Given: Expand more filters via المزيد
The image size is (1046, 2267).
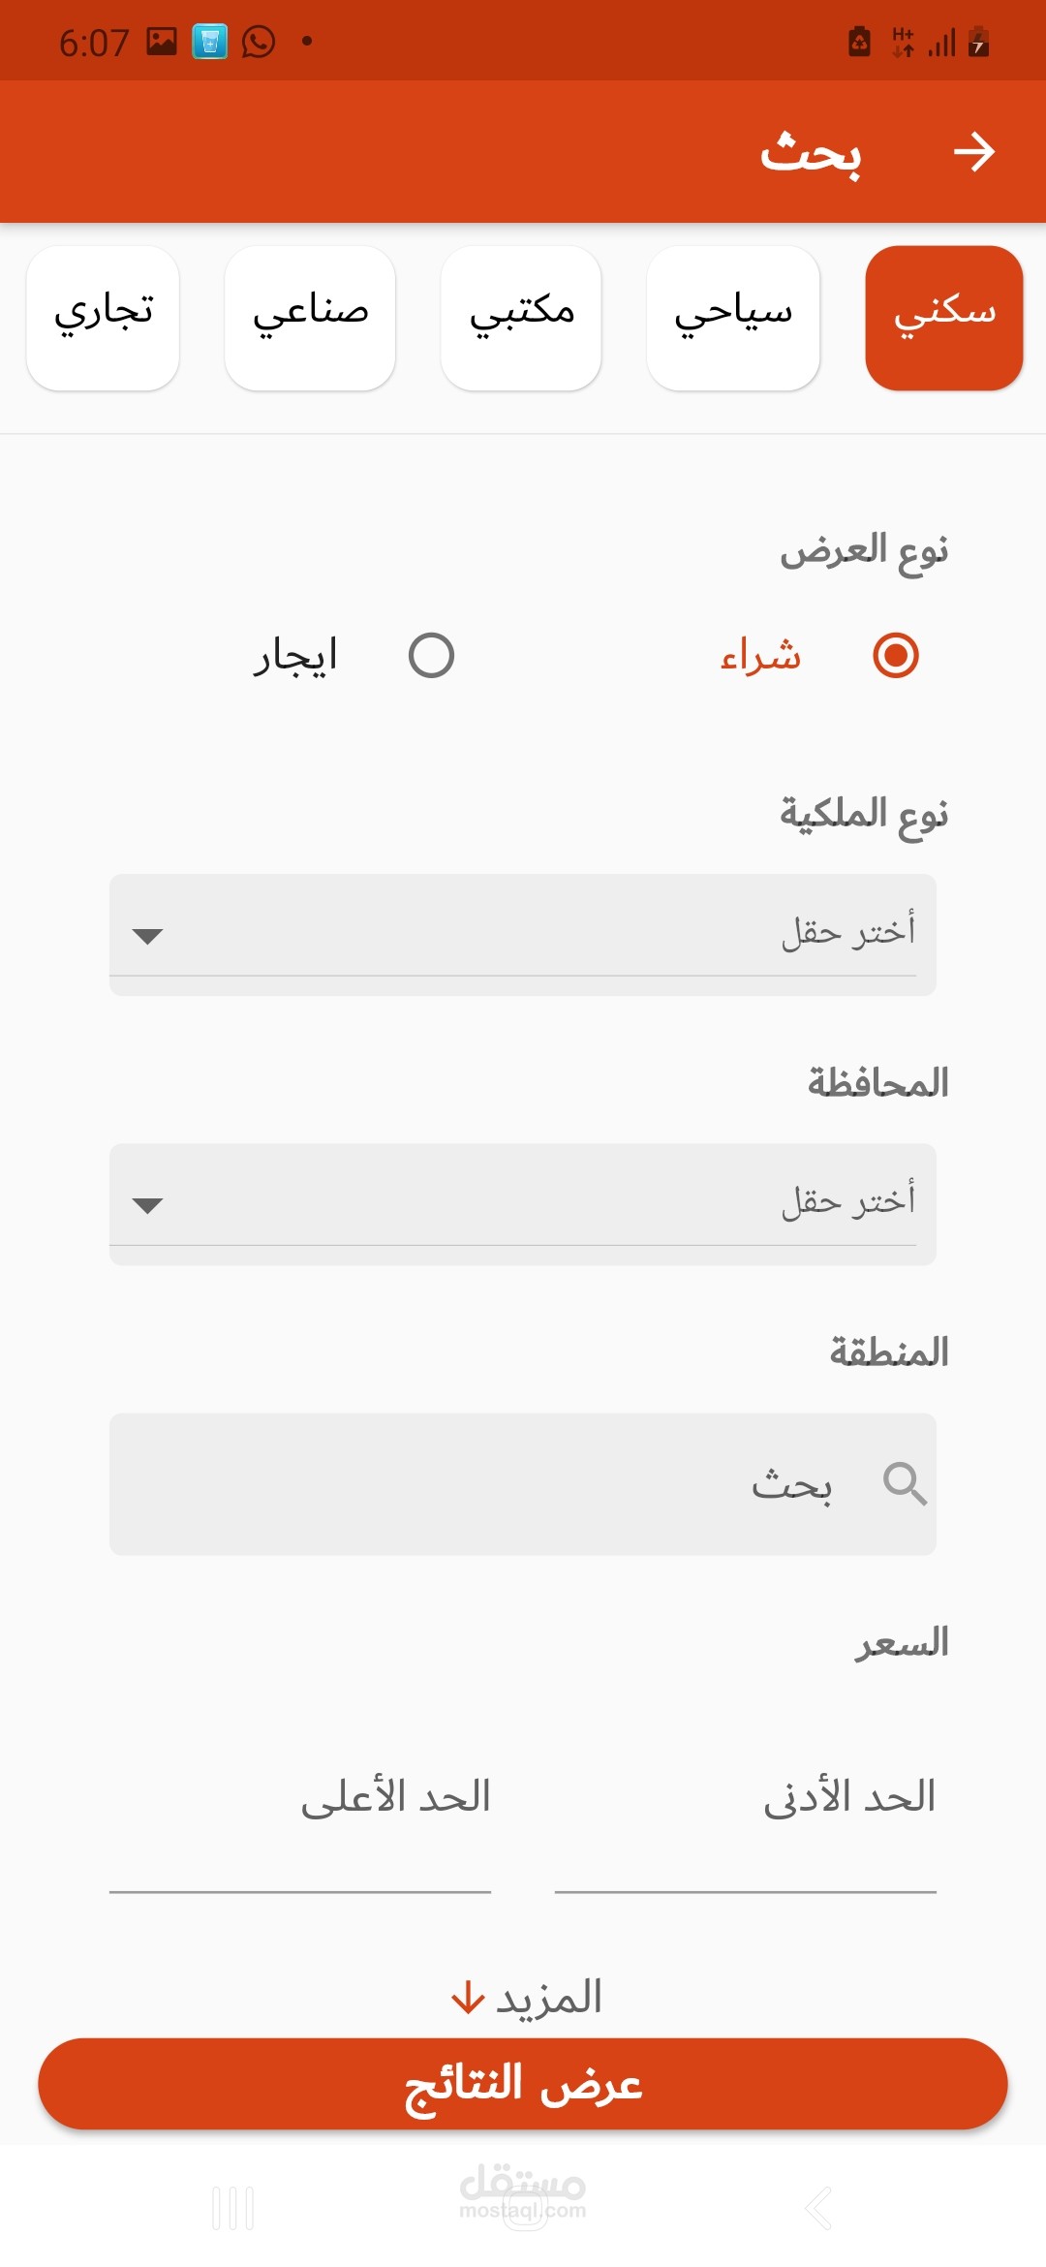Looking at the screenshot, I should (x=548, y=1998).
